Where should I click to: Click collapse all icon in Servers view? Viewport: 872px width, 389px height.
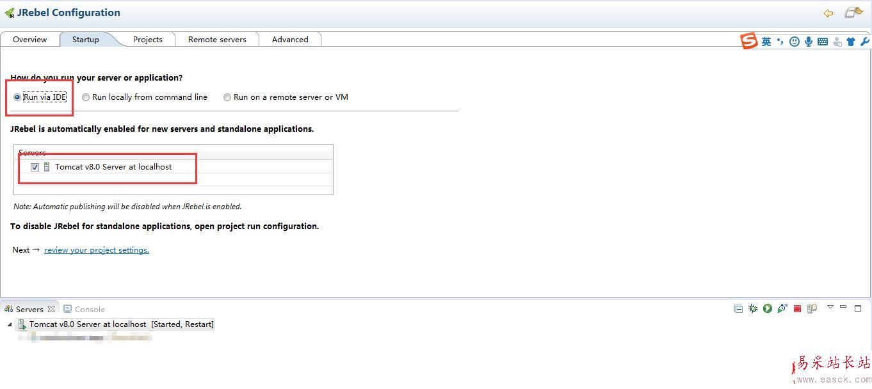738,308
